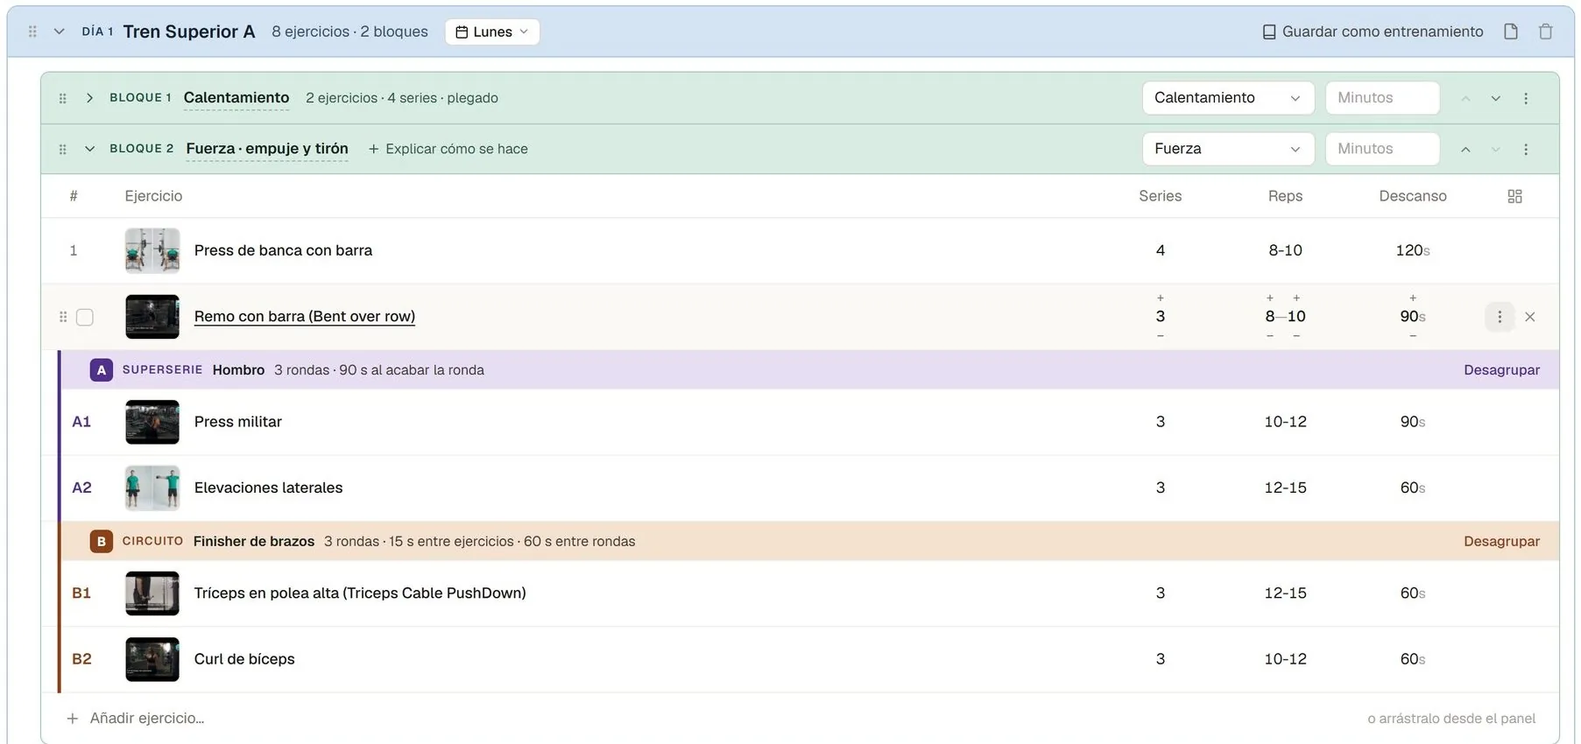The image size is (1581, 744).
Task: Open the Lunes weekday dropdown
Action: click(492, 32)
